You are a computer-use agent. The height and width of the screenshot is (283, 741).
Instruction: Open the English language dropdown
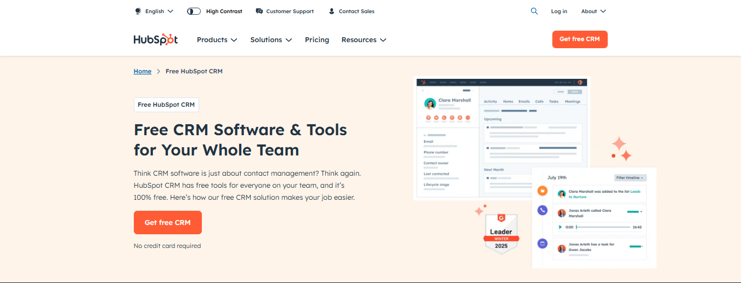tap(159, 11)
